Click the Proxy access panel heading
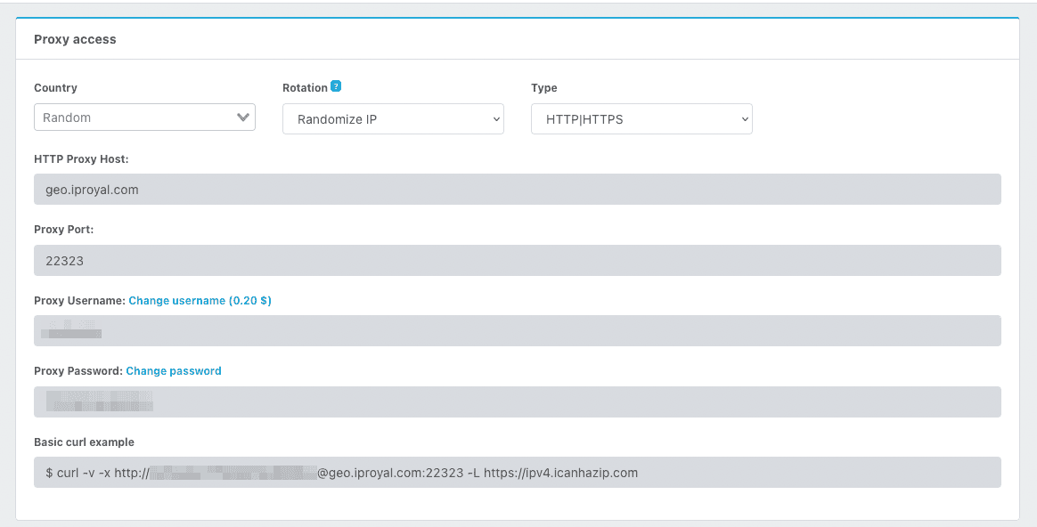Screen dimensions: 1037x527 coord(75,38)
